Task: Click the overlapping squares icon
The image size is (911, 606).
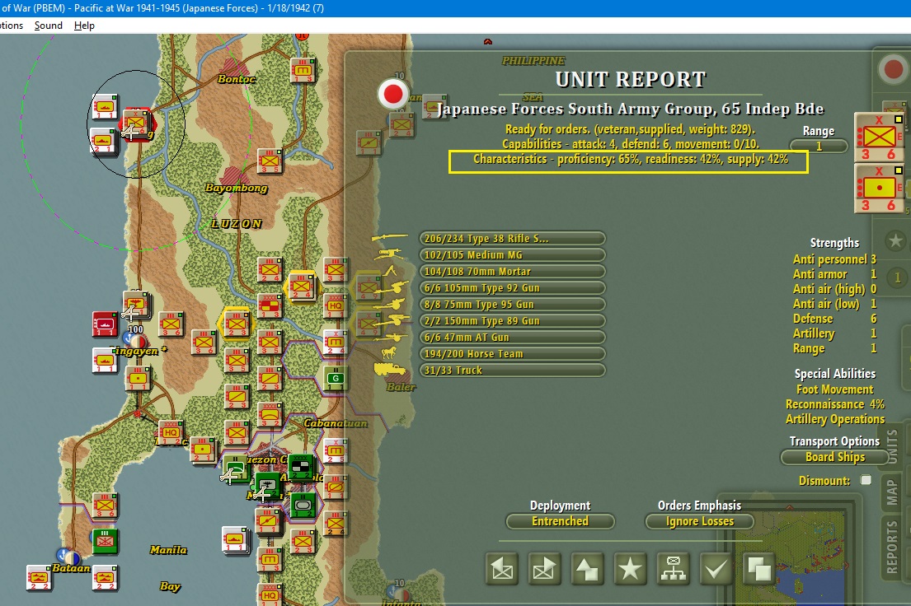Action: [x=758, y=569]
